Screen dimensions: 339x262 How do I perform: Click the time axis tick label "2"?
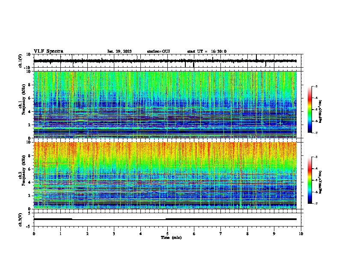point(87,234)
